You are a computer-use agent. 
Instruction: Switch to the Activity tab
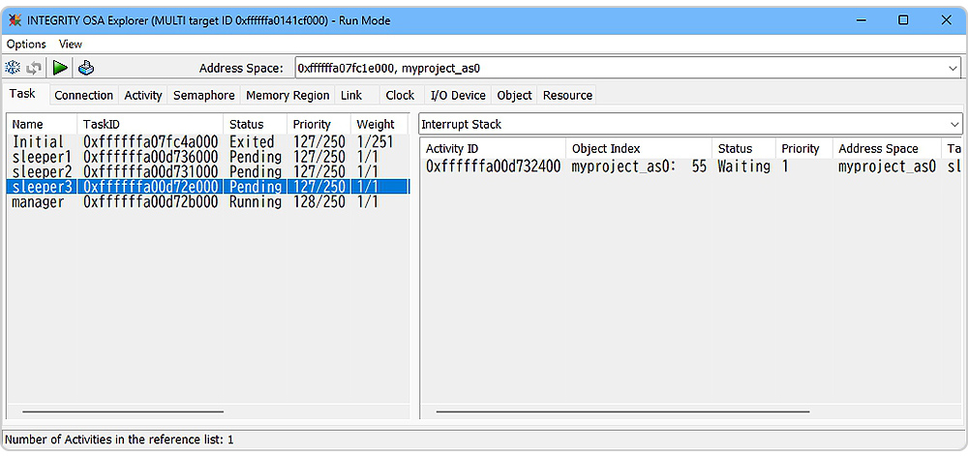tap(143, 95)
